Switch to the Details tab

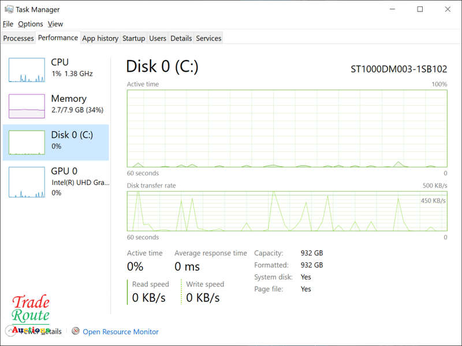(x=181, y=38)
